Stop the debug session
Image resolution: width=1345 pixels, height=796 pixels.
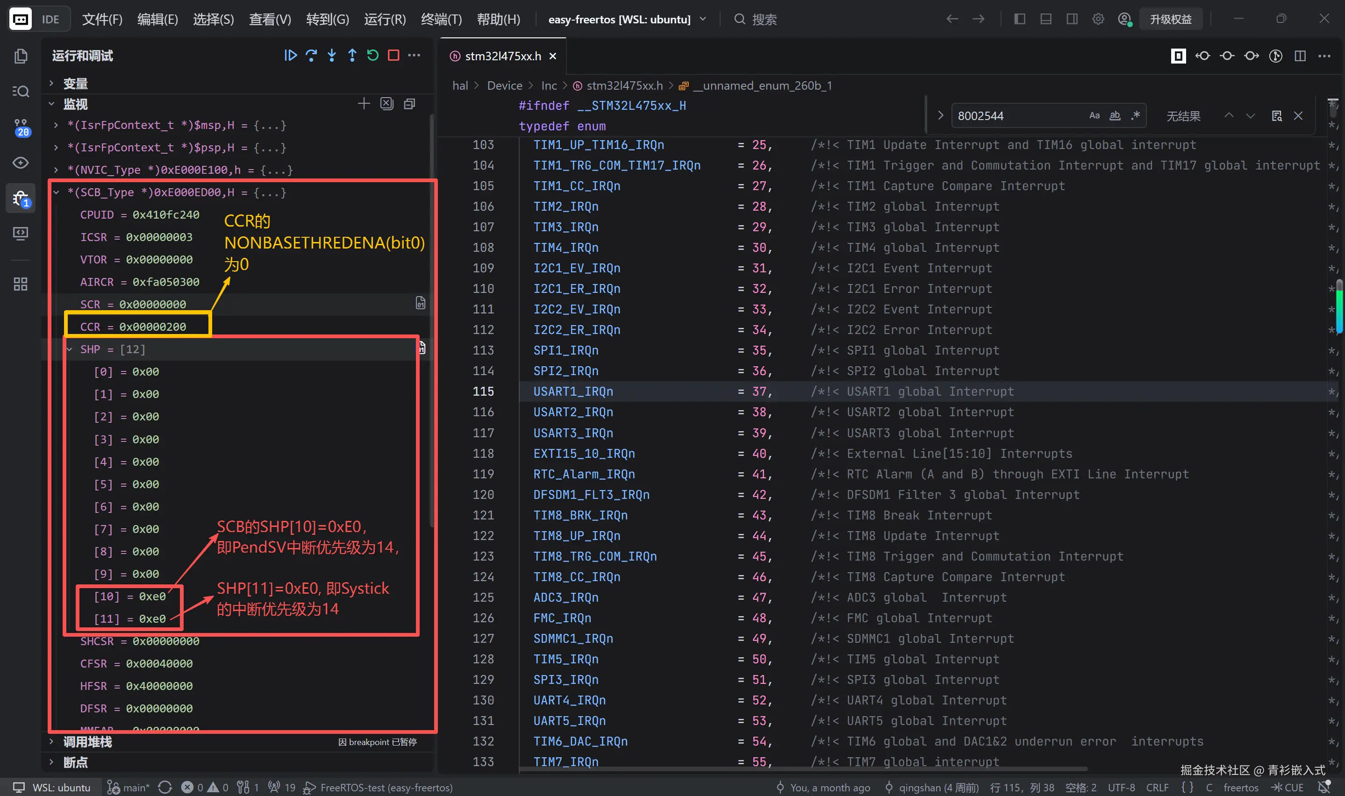click(393, 55)
